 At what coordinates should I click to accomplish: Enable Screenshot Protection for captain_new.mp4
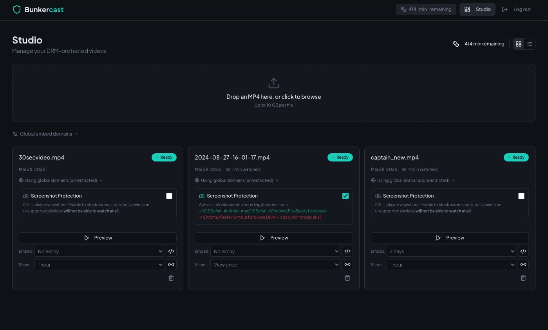point(521,196)
